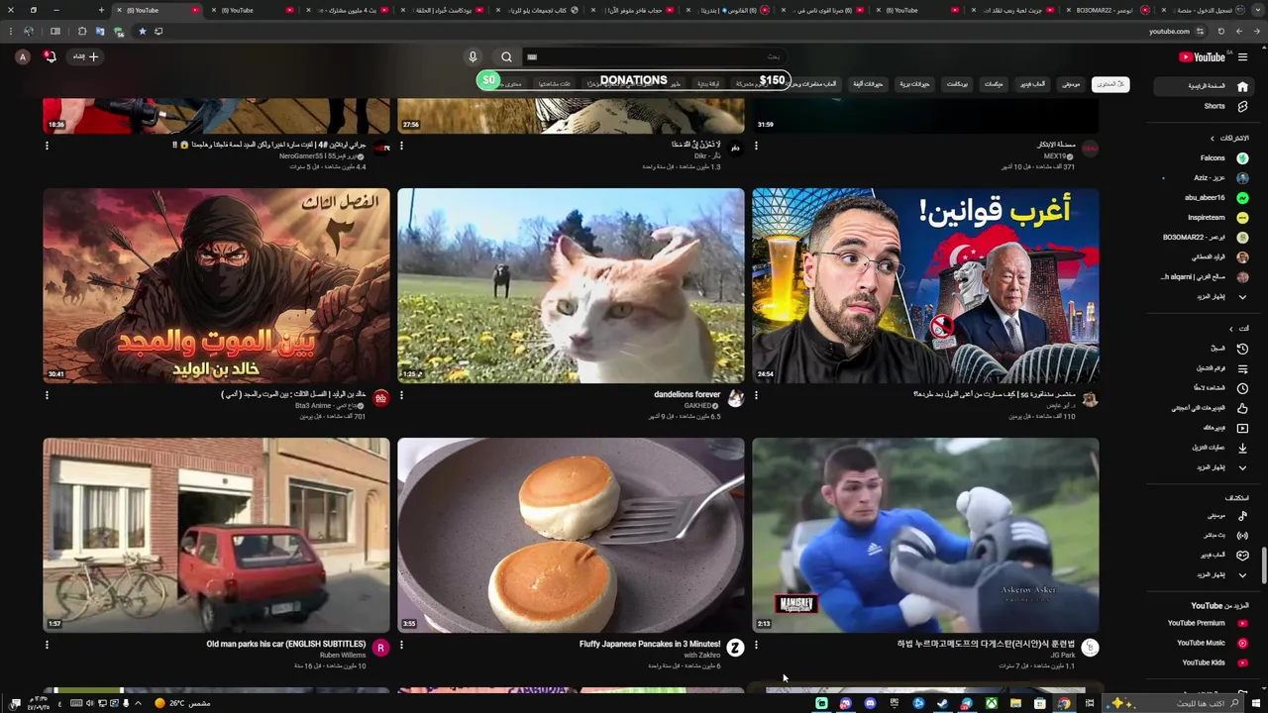Open Liked videos thumbs-up icon
The width and height of the screenshot is (1268, 713).
pos(1242,408)
